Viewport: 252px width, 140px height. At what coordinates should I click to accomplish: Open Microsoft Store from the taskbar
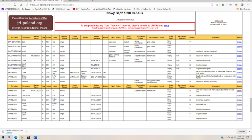click(x=29, y=137)
